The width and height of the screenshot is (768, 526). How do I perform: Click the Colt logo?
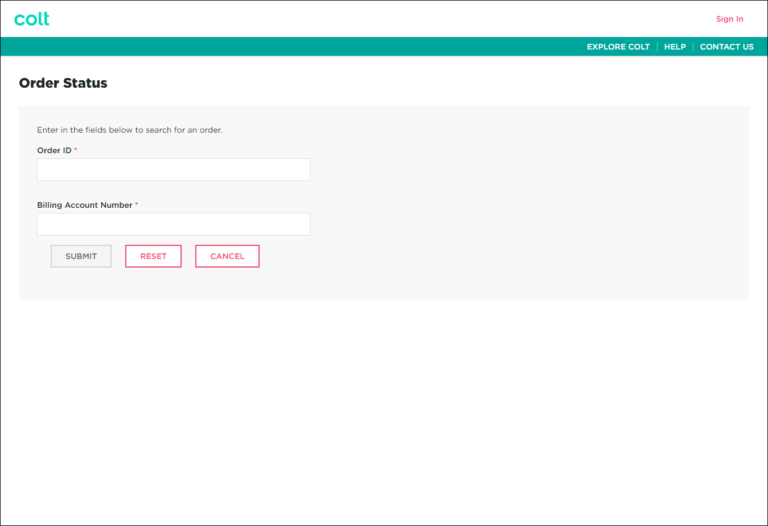(x=32, y=19)
